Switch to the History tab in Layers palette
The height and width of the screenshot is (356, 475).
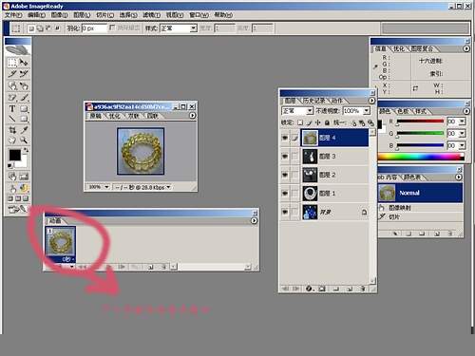[313, 101]
